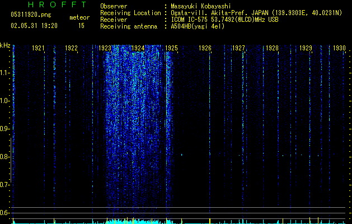Image resolution: width=352 pixels, height=224 pixels.
Task: Click time marker 1923
Action: click(x=105, y=48)
